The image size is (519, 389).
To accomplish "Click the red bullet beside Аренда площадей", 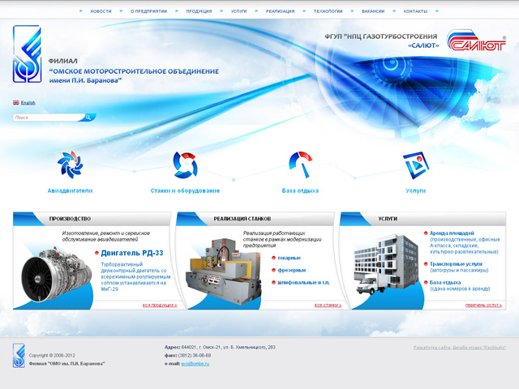I will click(x=426, y=233).
